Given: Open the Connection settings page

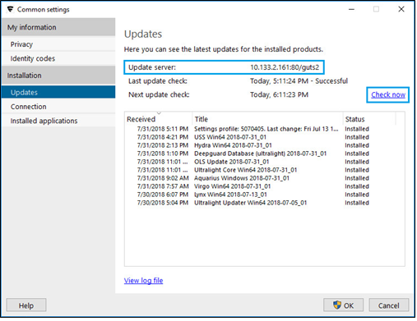Looking at the screenshot, I should pos(58,107).
